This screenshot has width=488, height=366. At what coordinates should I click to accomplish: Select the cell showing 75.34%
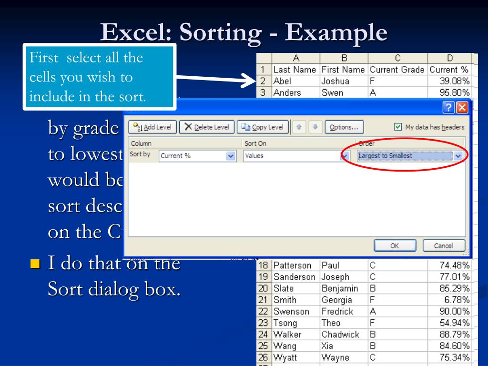pos(450,357)
